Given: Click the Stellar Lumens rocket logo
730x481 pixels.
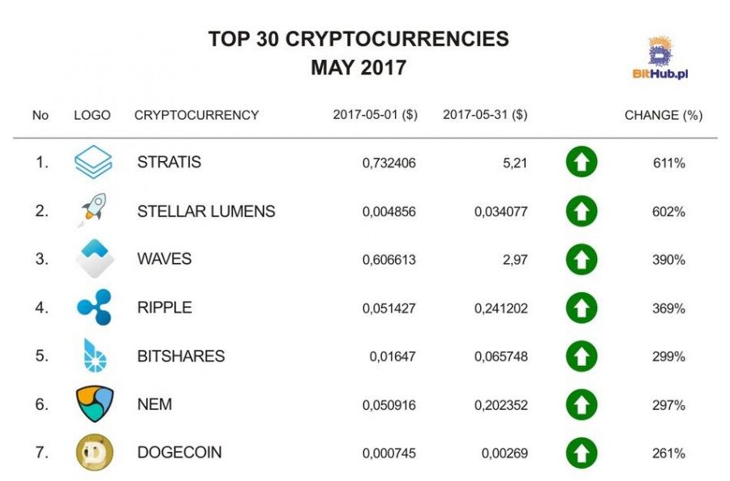Looking at the screenshot, I should pyautogui.click(x=93, y=209).
